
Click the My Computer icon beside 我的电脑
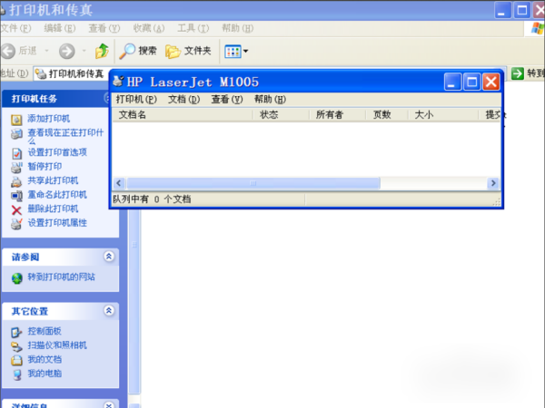(x=16, y=374)
